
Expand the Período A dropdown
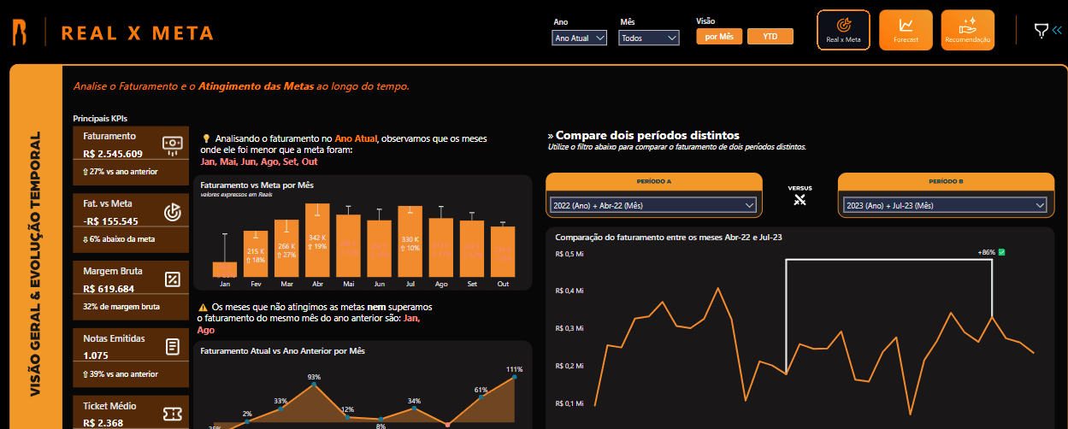click(654, 205)
